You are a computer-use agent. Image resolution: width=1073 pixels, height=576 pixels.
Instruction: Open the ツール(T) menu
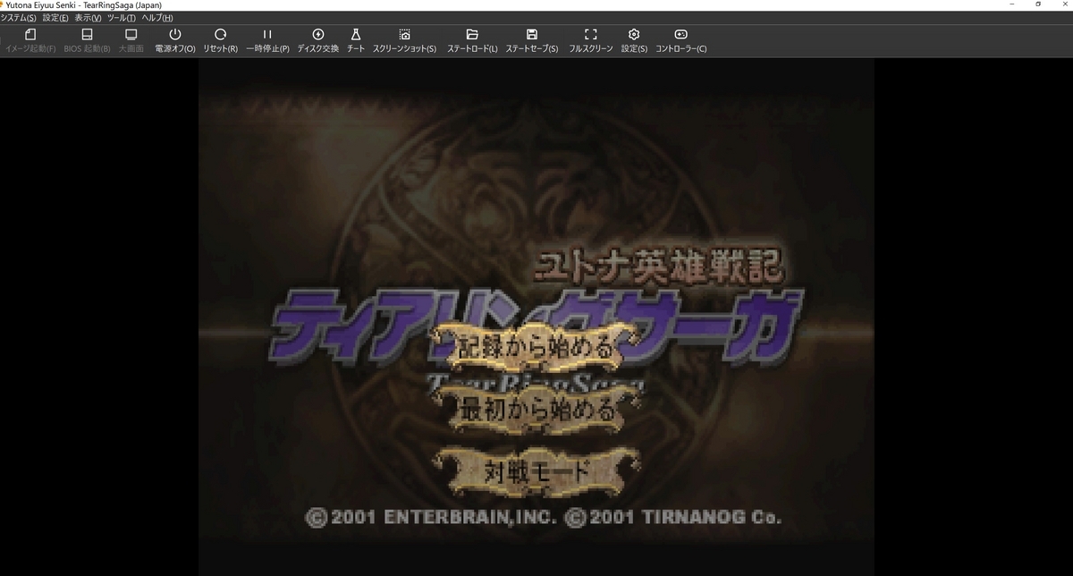[x=121, y=18]
